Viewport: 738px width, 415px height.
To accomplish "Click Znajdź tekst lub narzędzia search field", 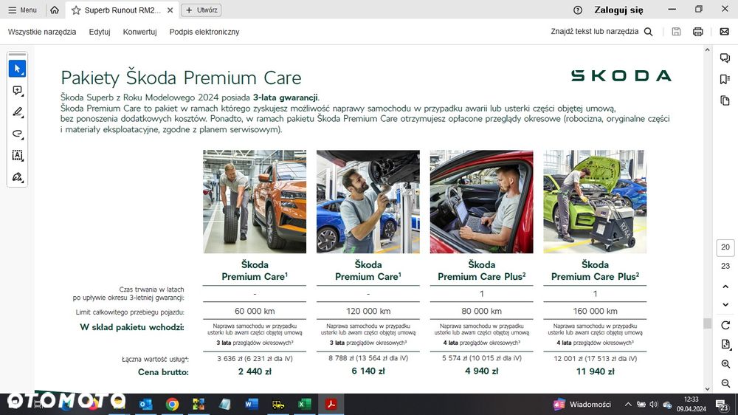I will 594,32.
